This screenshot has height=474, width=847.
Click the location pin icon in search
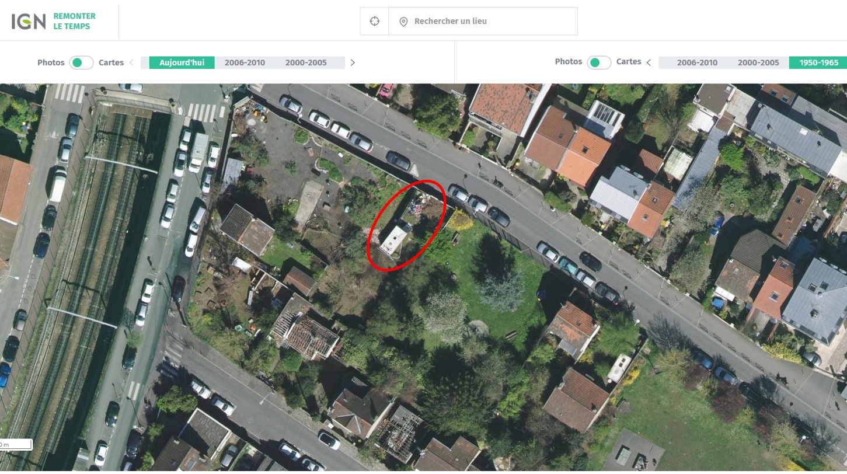pos(403,22)
